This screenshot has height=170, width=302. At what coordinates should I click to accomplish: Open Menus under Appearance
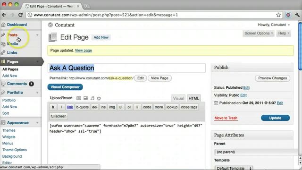pos(8,144)
